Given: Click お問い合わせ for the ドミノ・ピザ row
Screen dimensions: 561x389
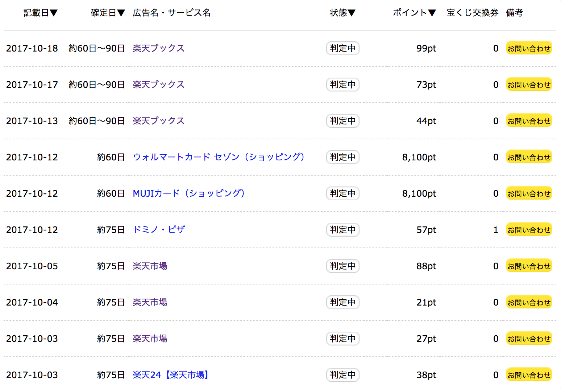Looking at the screenshot, I should 529,230.
